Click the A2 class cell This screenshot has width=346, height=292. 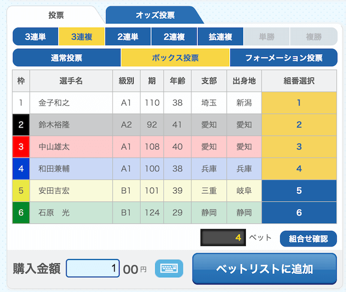(127, 125)
